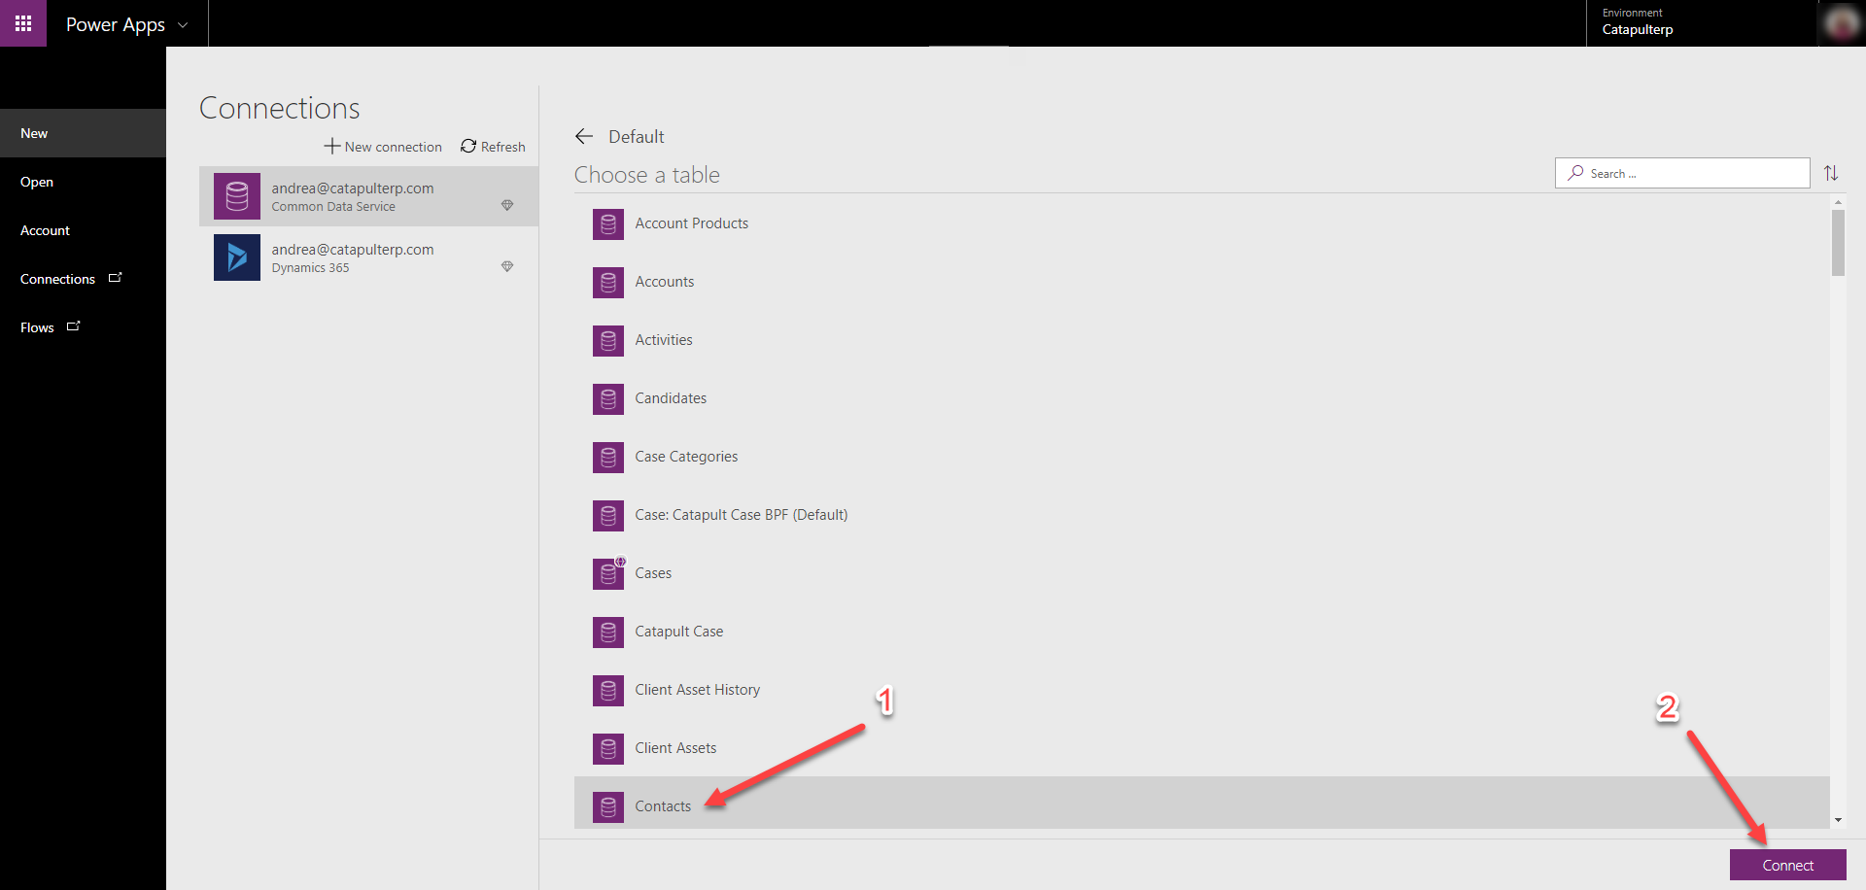
Task: Select the Catapult Case table
Action: click(1202, 632)
